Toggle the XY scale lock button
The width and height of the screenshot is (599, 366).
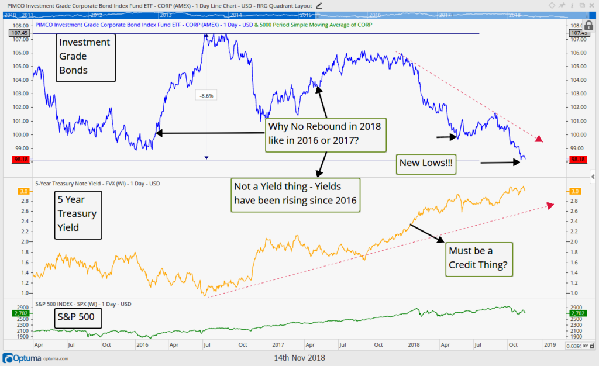tap(588, 346)
